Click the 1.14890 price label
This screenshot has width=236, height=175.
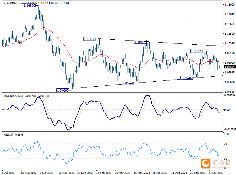coord(29,6)
